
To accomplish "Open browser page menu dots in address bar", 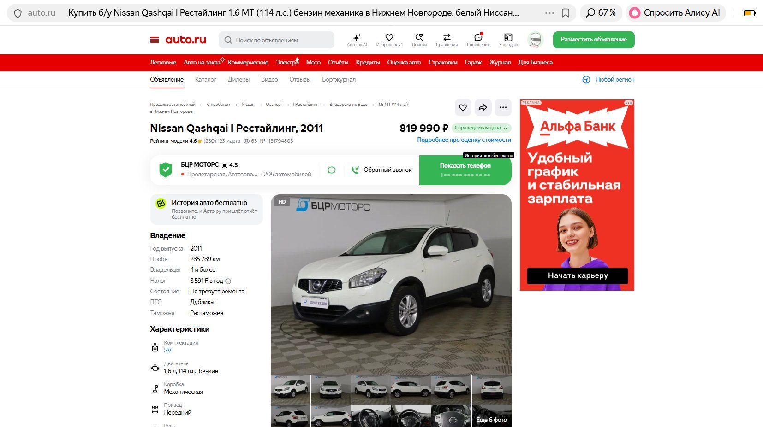I will point(549,13).
